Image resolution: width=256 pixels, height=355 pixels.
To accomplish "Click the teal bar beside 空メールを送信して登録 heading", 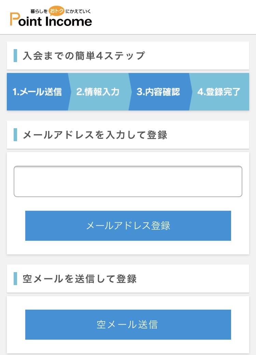I will click(x=15, y=278).
